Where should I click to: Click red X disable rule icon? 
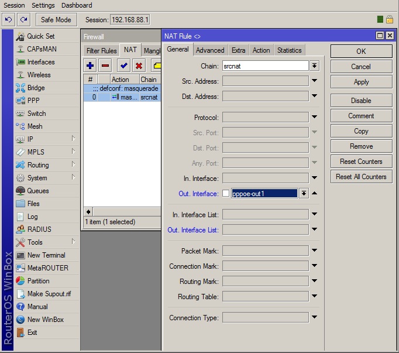coord(139,66)
